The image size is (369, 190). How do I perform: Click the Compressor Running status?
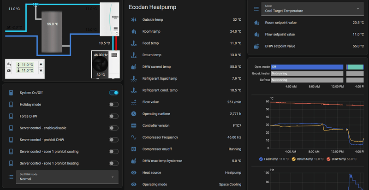(x=235, y=149)
